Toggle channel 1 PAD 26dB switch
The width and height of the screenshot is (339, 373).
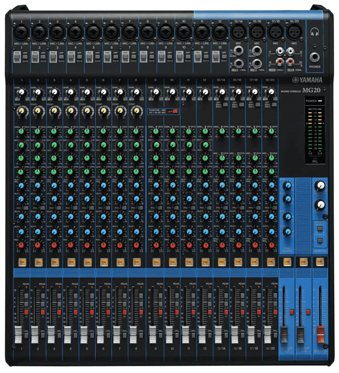pos(17,56)
